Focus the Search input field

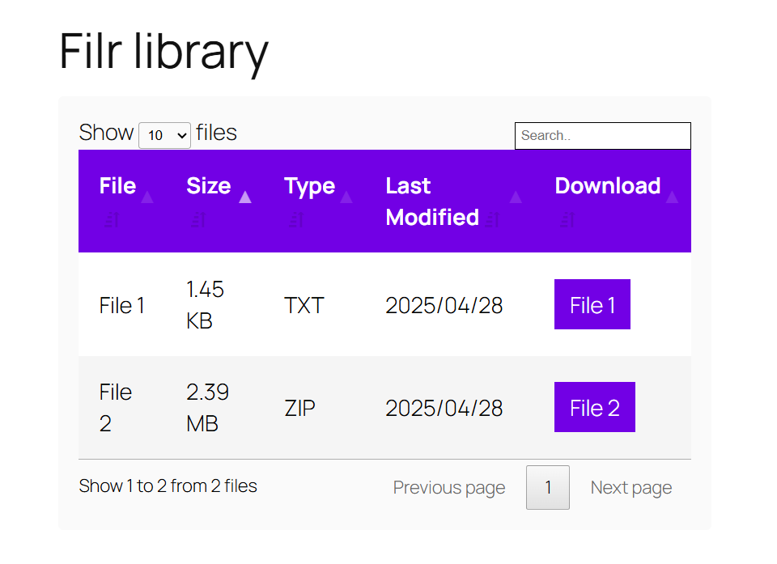click(602, 136)
